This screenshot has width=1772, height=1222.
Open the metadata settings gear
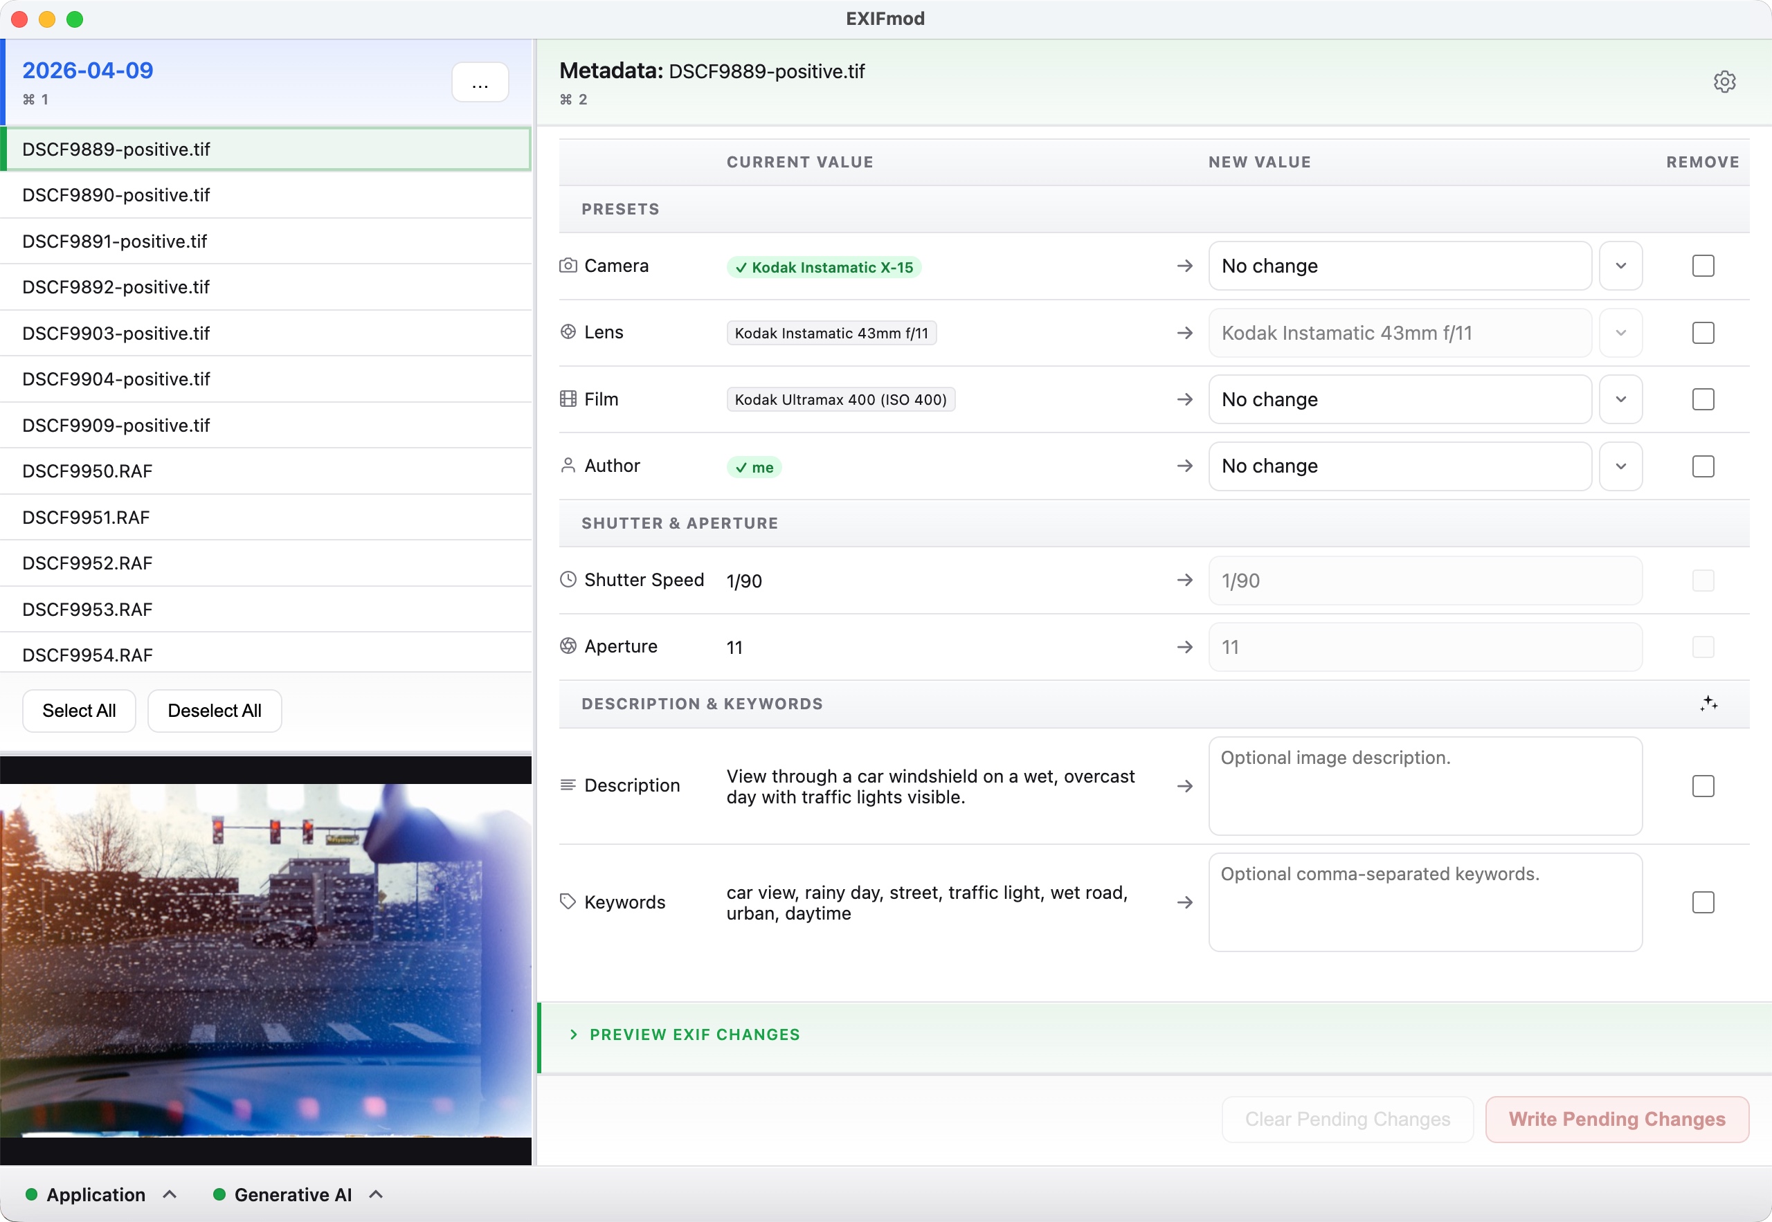point(1724,82)
